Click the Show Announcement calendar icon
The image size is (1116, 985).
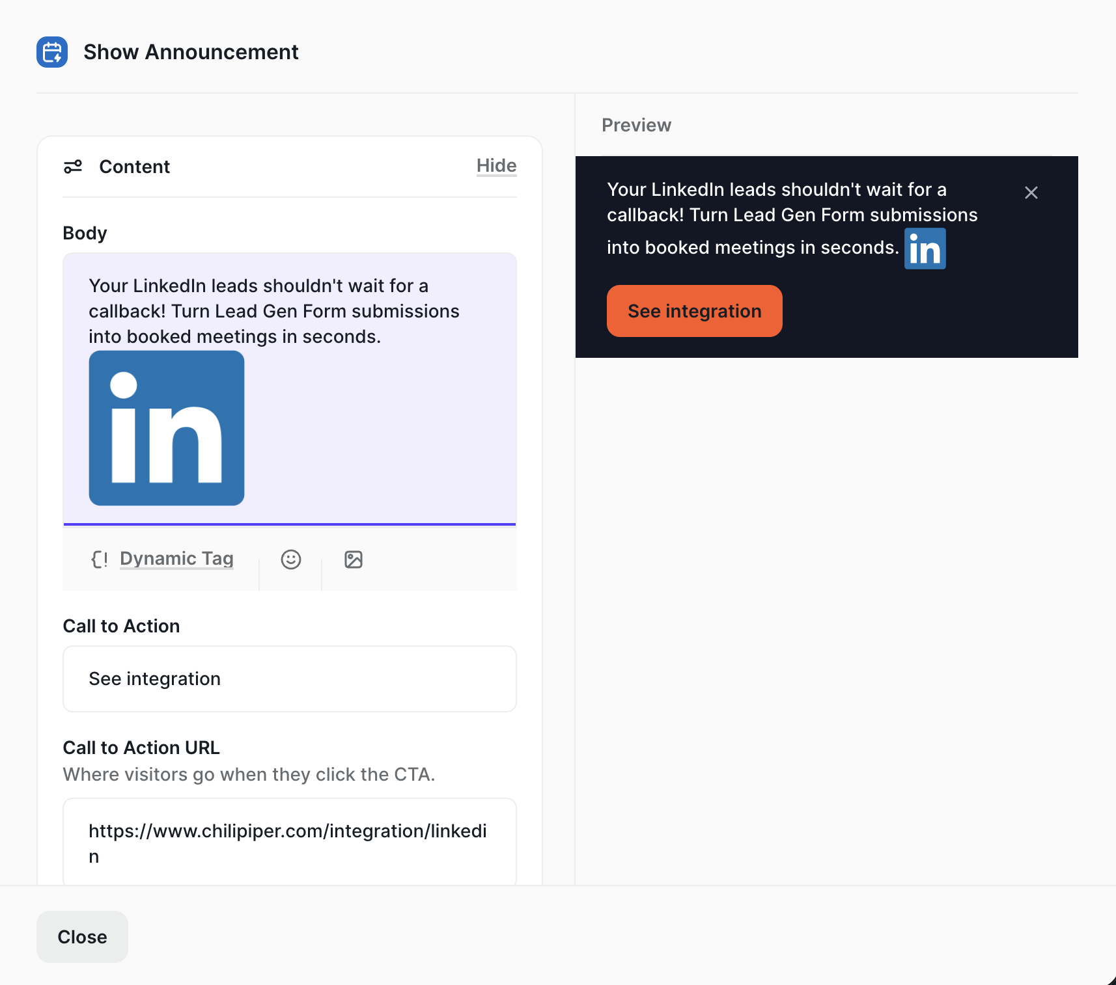52,52
